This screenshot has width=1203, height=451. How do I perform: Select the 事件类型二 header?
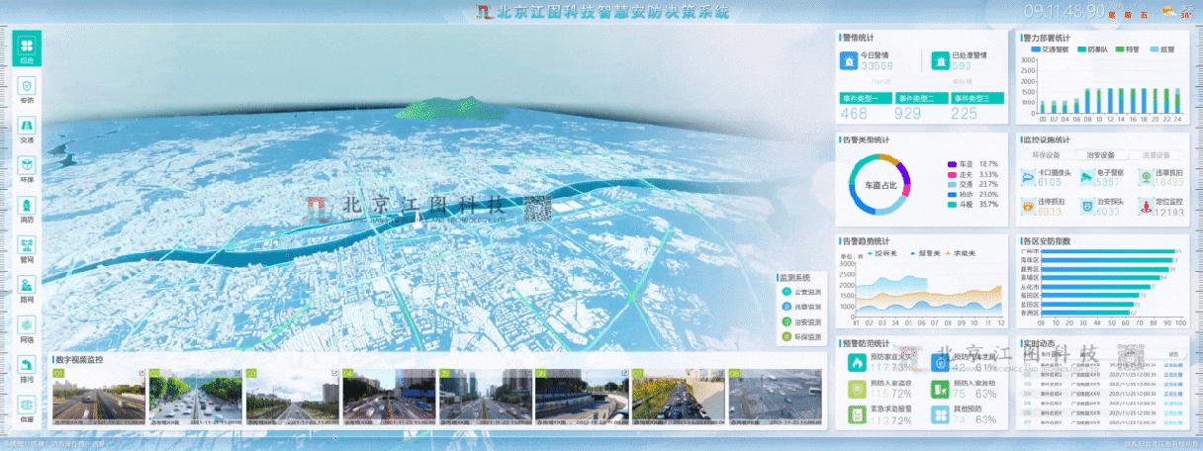[921, 98]
